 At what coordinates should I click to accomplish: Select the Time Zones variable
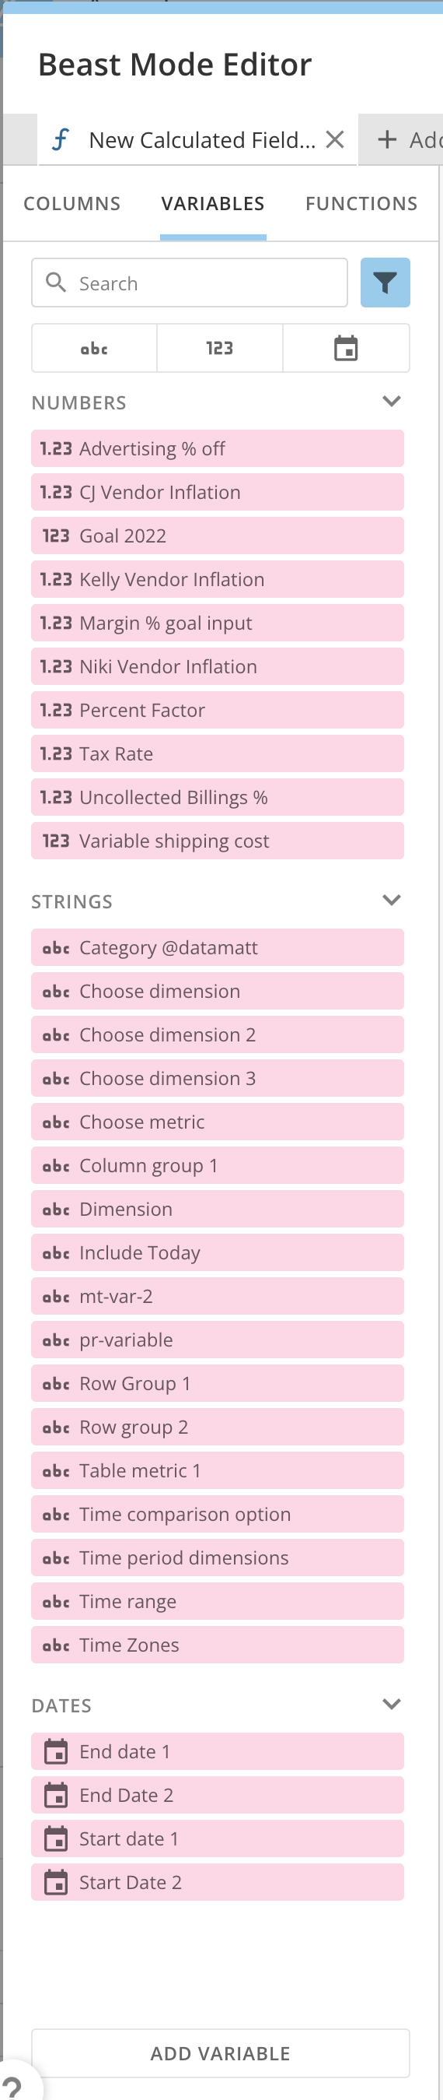[218, 1645]
